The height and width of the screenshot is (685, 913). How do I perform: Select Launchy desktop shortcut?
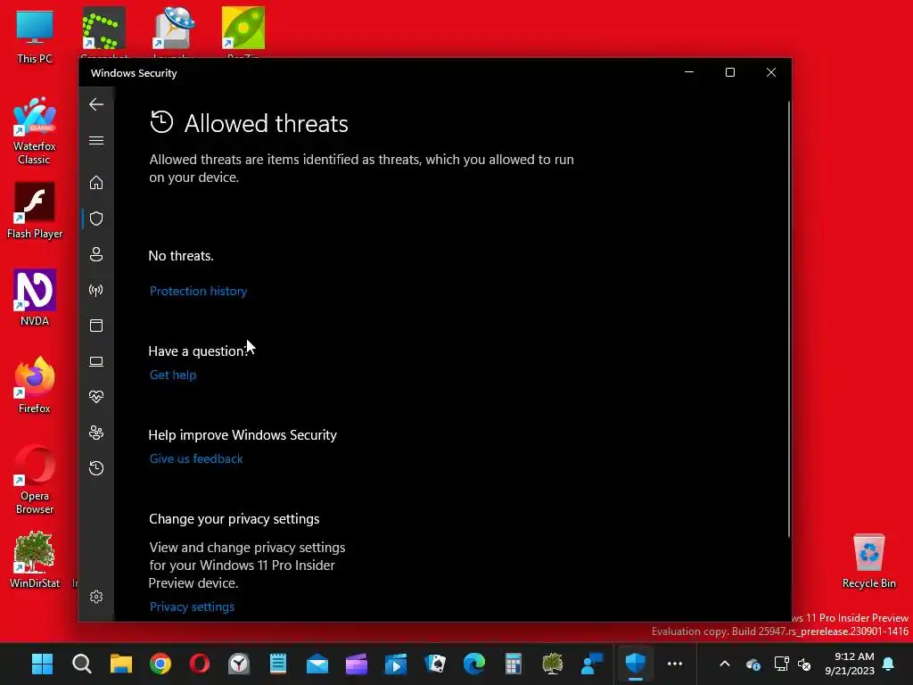[x=174, y=31]
